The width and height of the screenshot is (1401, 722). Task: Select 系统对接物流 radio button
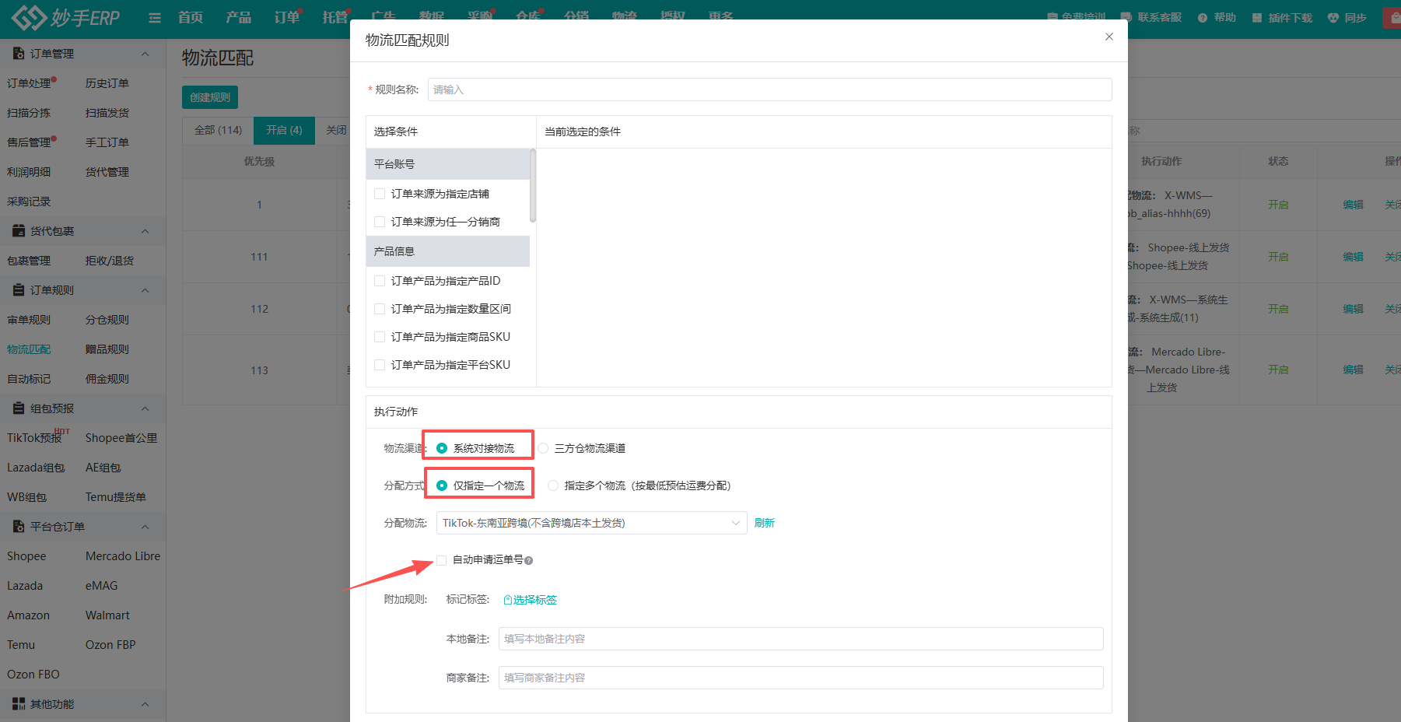coord(442,448)
